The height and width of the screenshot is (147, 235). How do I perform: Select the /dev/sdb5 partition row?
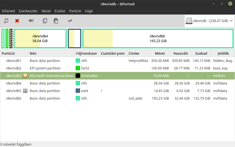(x=118, y=91)
